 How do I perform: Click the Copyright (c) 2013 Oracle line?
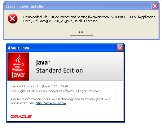click(x=56, y=91)
